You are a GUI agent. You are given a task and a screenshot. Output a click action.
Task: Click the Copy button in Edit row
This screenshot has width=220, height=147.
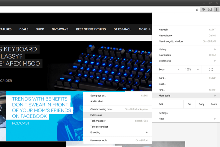pos(202,104)
